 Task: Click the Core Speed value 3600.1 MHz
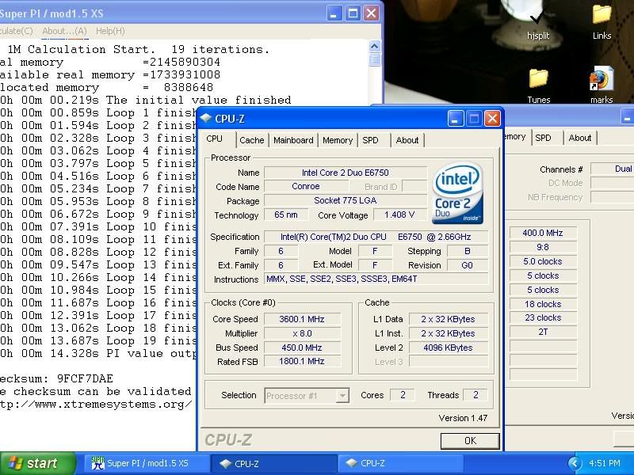coord(302,319)
